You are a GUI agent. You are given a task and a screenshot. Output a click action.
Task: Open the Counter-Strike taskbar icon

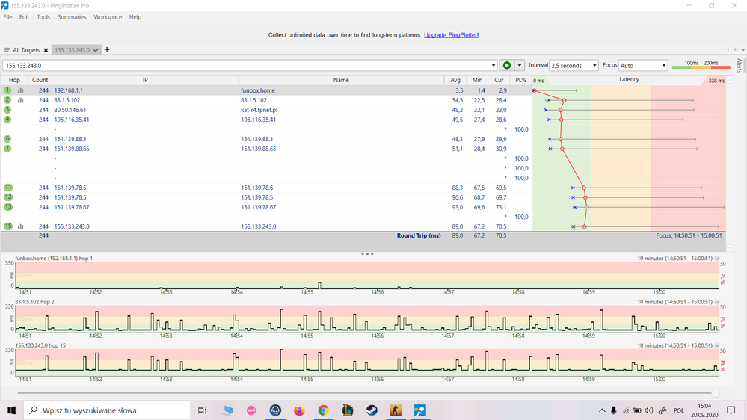[396, 410]
